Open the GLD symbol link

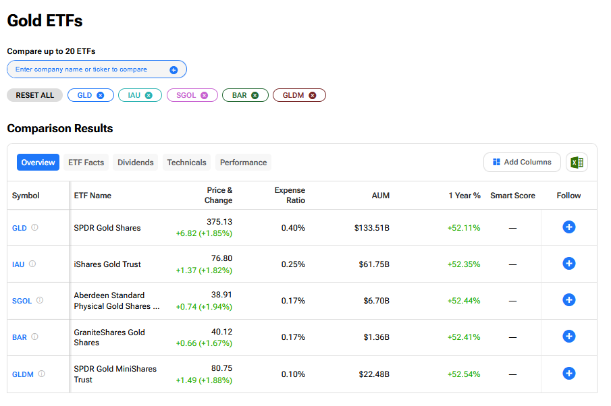click(x=20, y=228)
